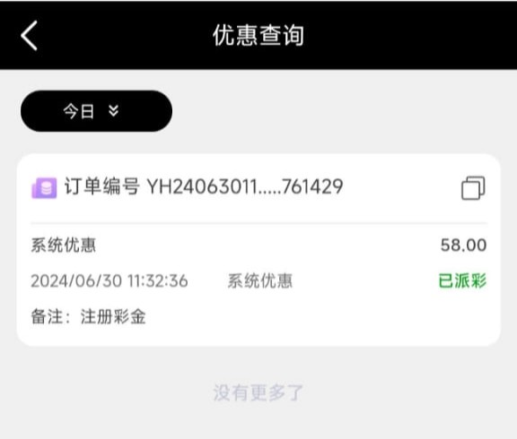Tap the 没有更多了 footer text
Viewport: 517px width, 439px height.
pyautogui.click(x=258, y=392)
